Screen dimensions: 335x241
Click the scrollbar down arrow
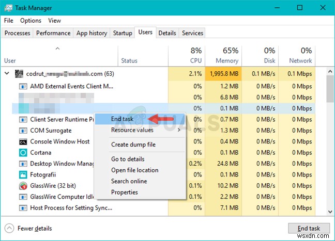[330, 212]
